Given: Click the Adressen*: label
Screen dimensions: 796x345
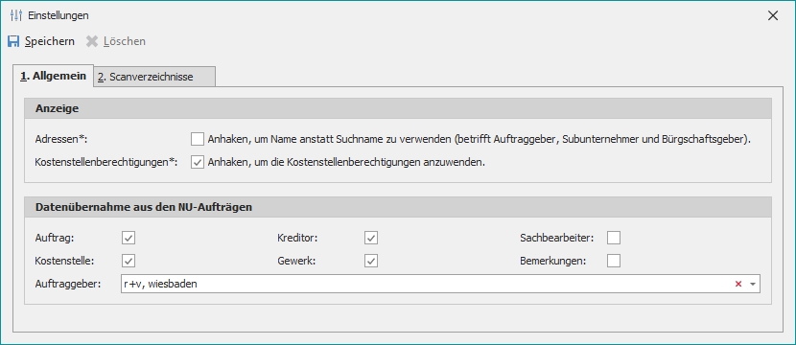Looking at the screenshot, I should tap(62, 139).
